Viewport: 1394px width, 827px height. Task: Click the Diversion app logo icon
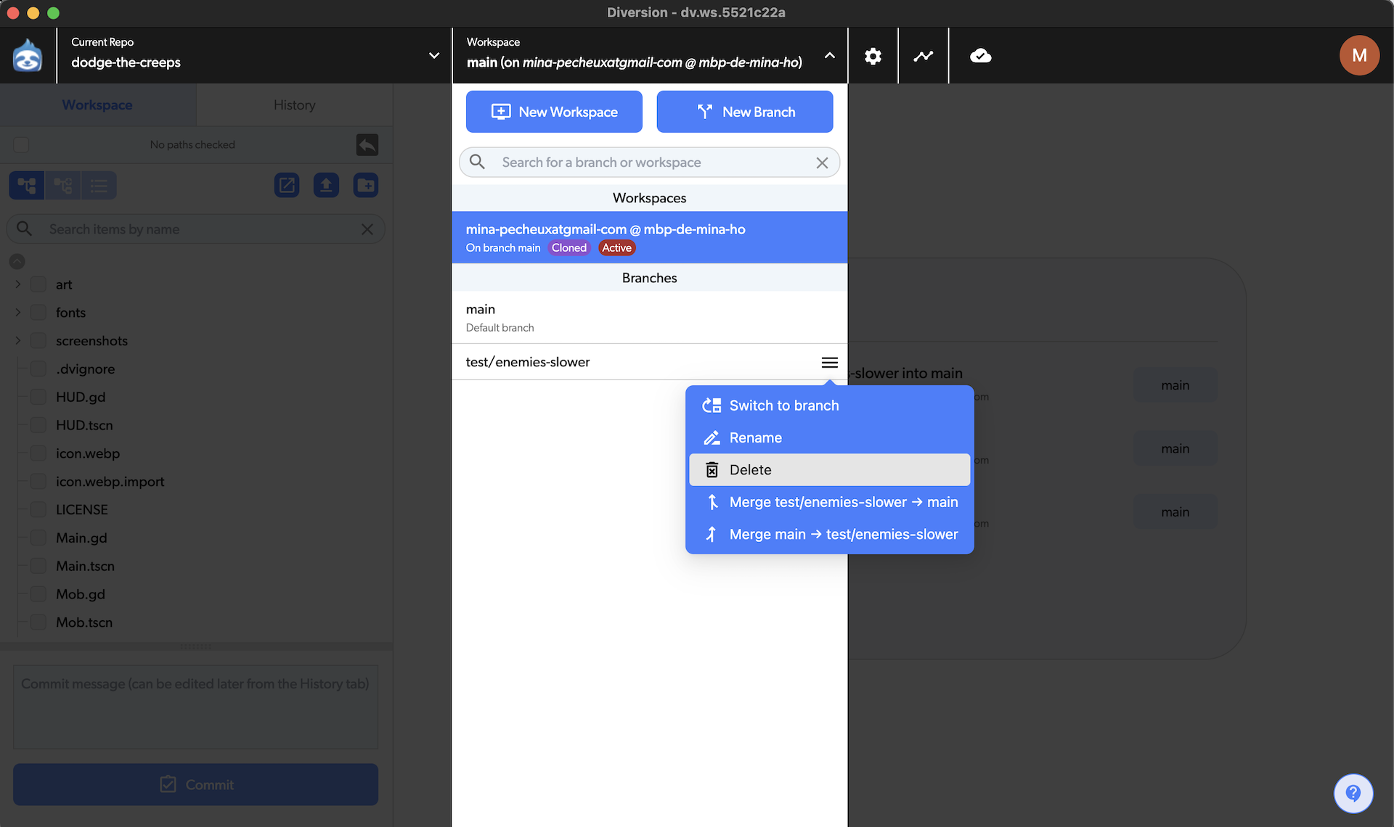28,55
